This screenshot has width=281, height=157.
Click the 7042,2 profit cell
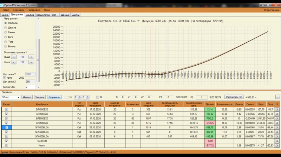(x=210, y=119)
